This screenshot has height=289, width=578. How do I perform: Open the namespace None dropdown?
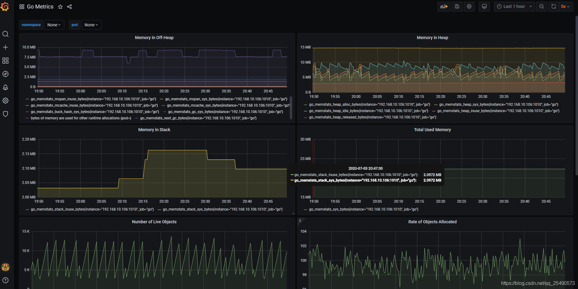[x=54, y=25]
